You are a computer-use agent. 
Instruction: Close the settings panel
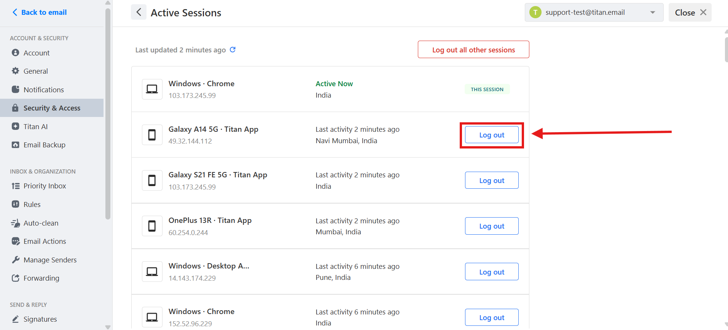pyautogui.click(x=690, y=13)
